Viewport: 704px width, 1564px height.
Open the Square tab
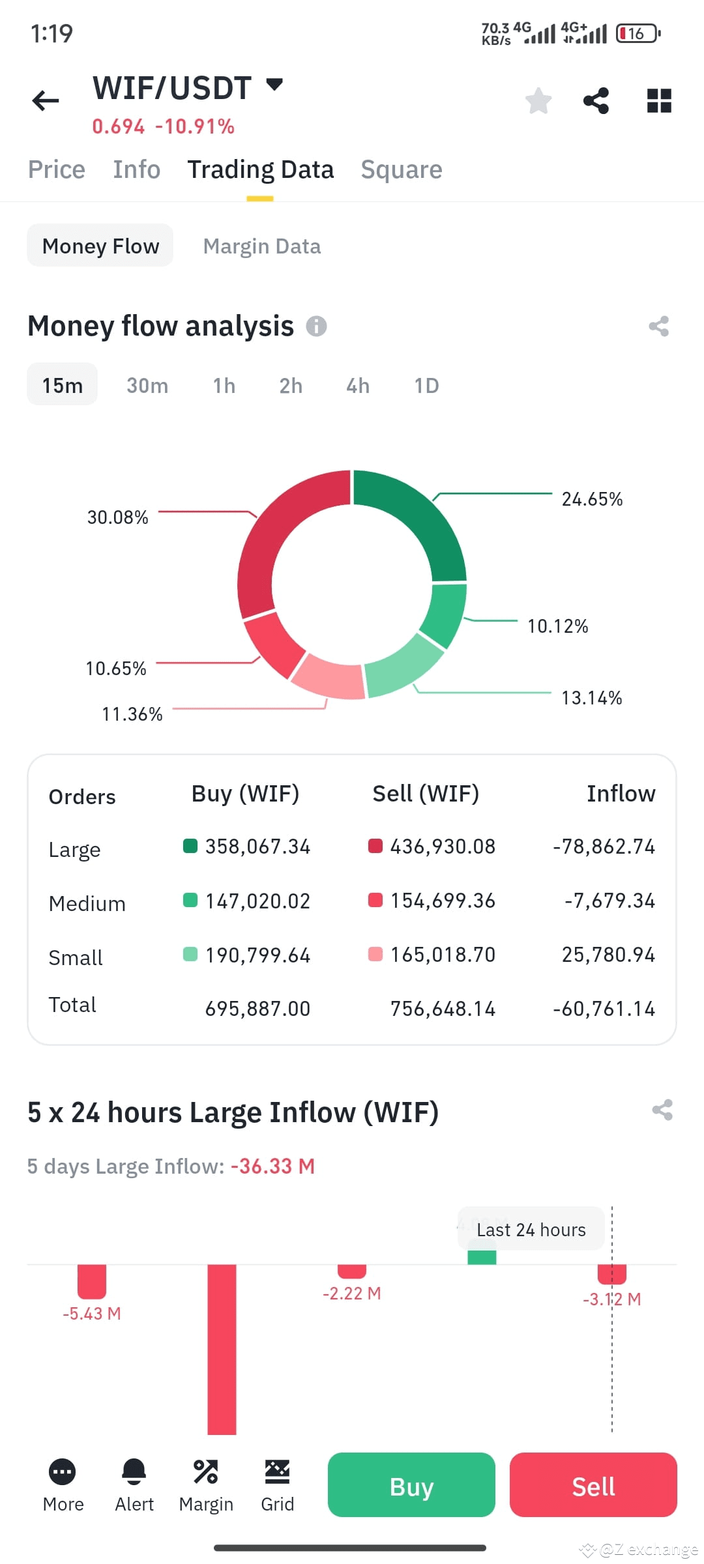401,169
